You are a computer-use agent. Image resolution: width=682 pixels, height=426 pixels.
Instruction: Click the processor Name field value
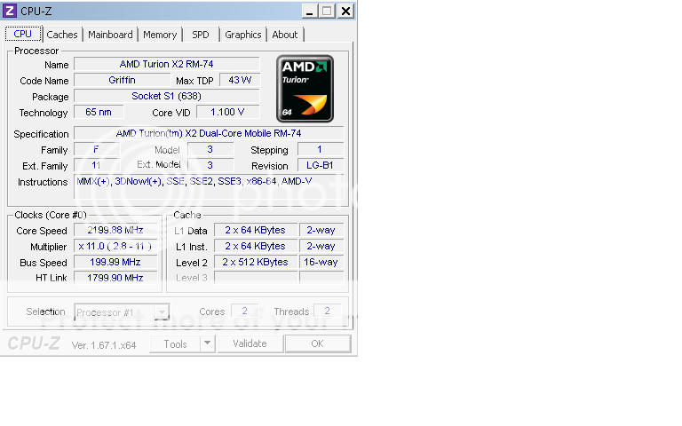[166, 65]
